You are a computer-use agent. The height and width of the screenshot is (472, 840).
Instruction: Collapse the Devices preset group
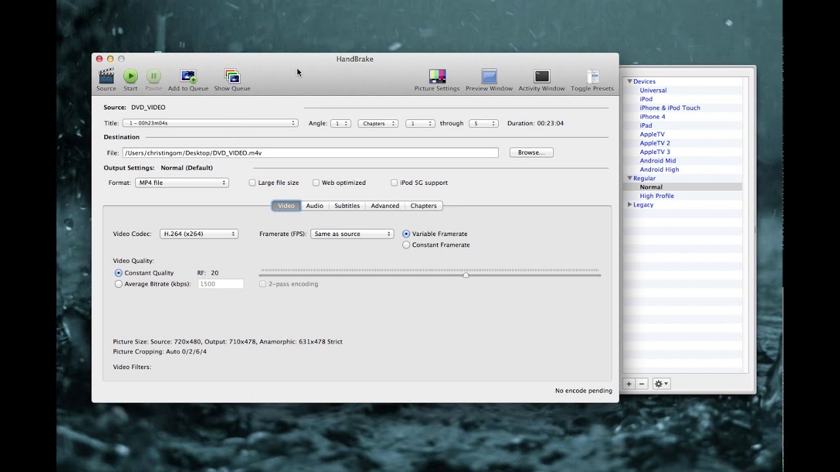tap(630, 82)
